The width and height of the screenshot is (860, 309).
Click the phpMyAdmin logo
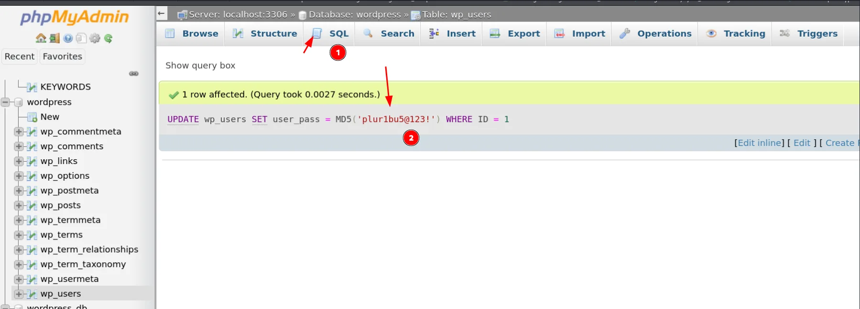coord(75,18)
